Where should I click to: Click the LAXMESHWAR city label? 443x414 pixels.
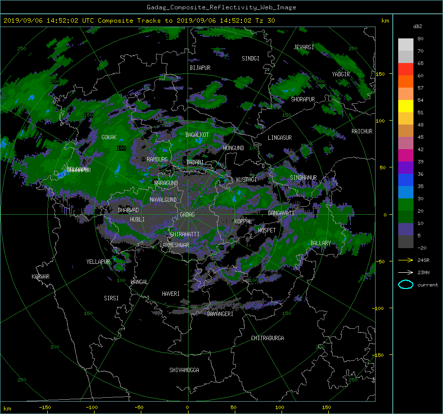point(174,245)
